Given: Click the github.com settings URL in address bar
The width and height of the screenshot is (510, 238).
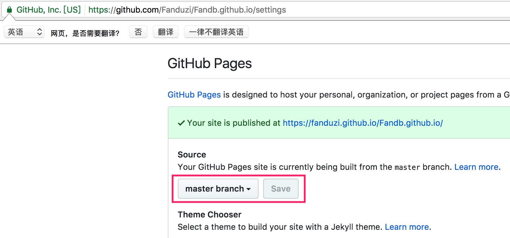Looking at the screenshot, I should (x=187, y=10).
